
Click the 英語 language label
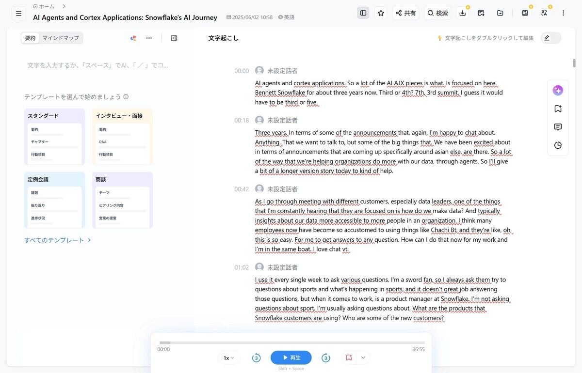[286, 17]
